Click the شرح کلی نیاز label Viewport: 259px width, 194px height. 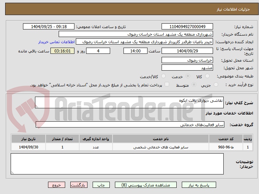click(239, 103)
